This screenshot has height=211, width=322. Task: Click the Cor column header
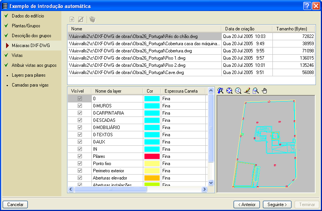tap(152, 91)
